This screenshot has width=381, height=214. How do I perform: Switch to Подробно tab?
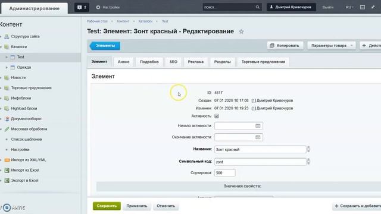coord(149,62)
